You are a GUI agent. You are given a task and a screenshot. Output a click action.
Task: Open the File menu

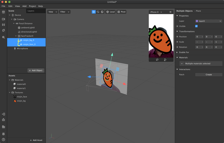point(3,6)
